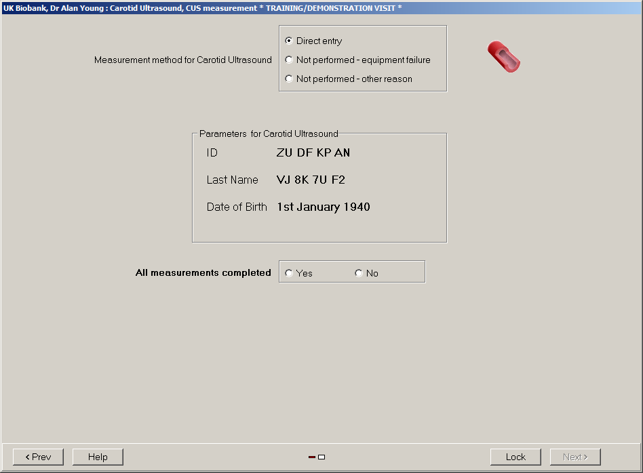643x473 pixels.
Task: Go back with the Prev button
Action: 38,457
